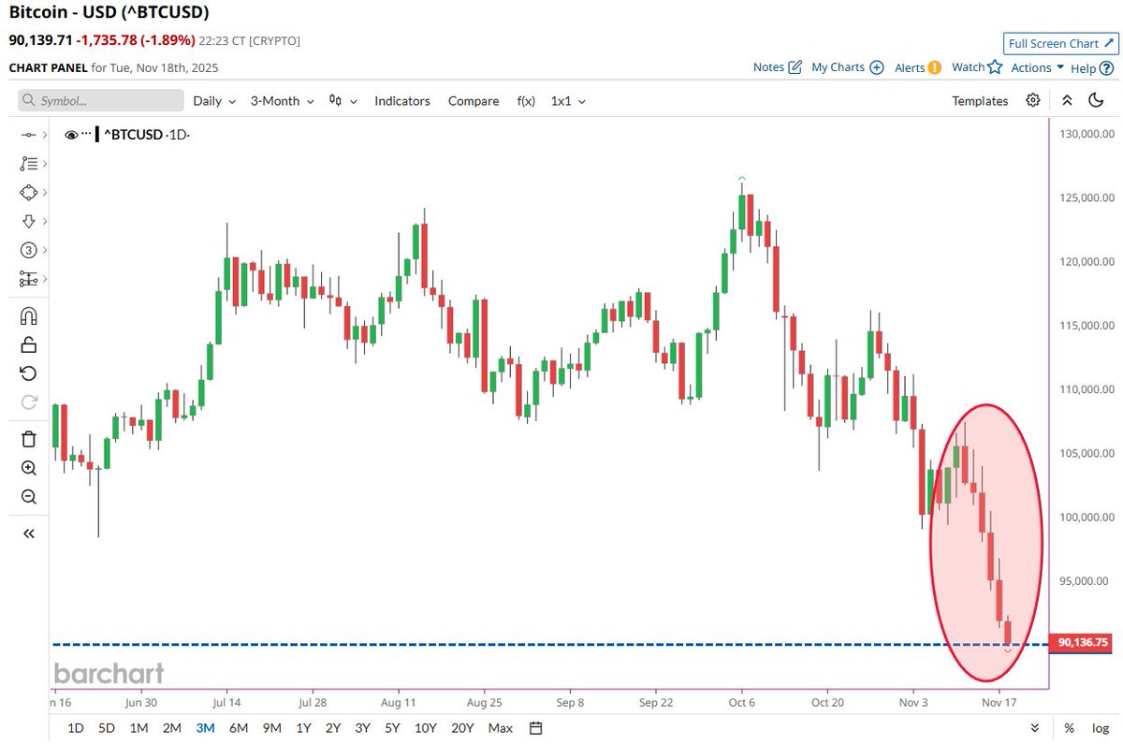Open the calendar date range picker
This screenshot has height=745, width=1123.
(x=536, y=727)
